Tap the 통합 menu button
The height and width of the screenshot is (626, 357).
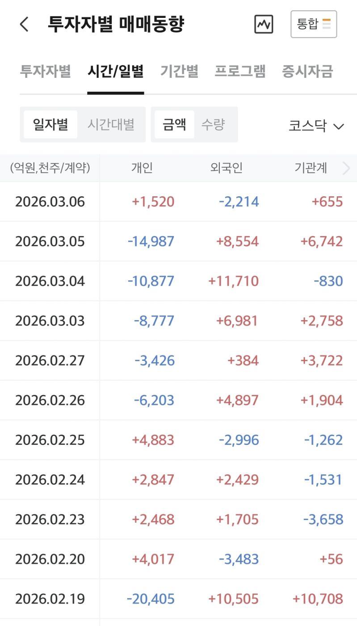(x=314, y=24)
